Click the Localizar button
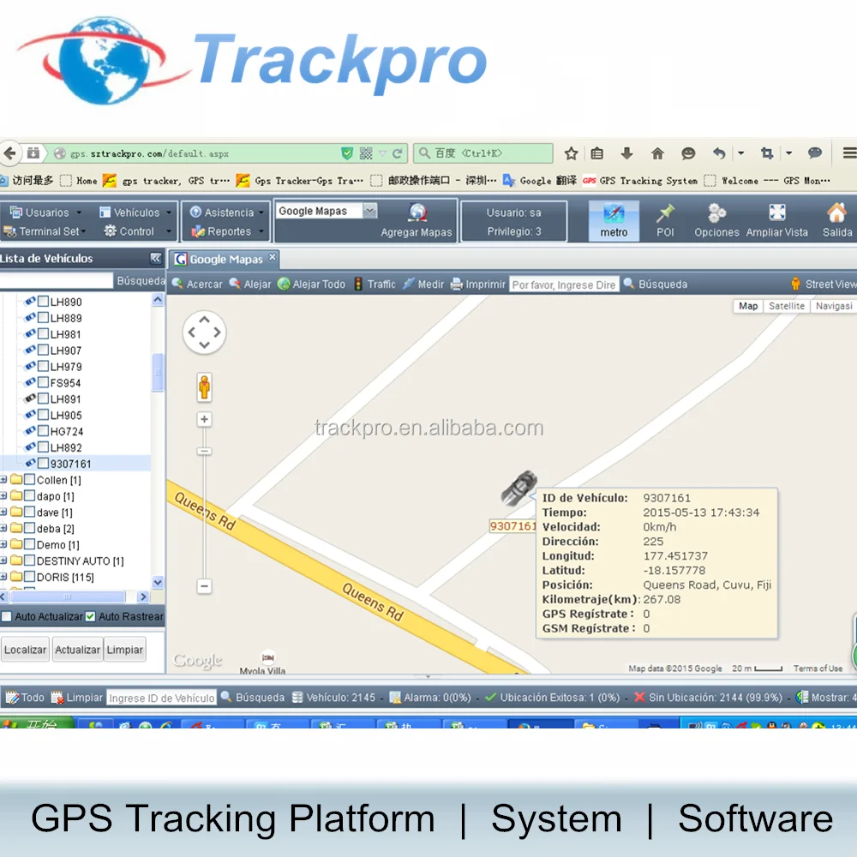 click(x=25, y=650)
